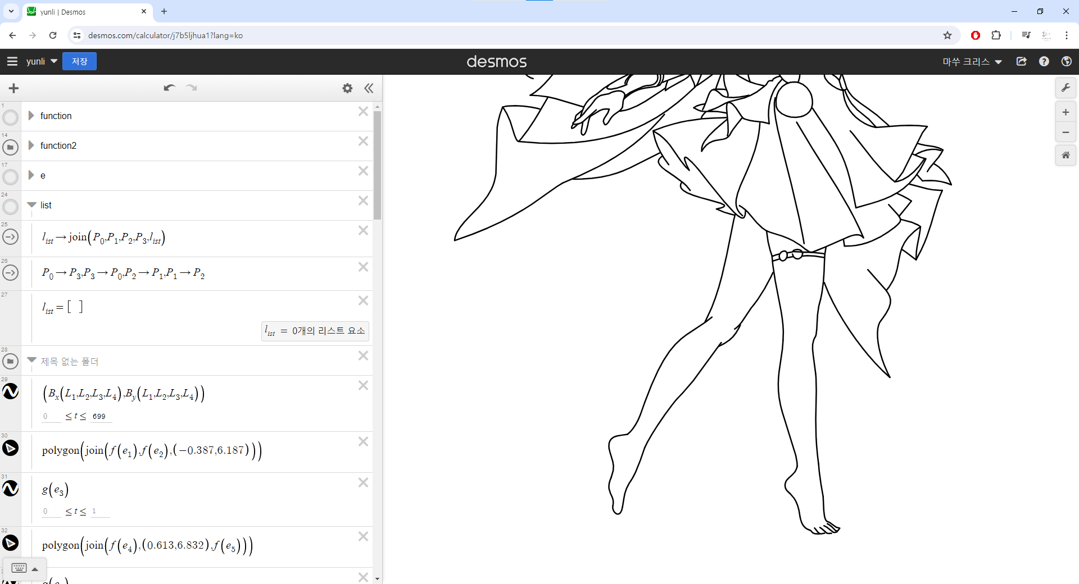
Task: Delete the join action expression
Action: coord(363,230)
